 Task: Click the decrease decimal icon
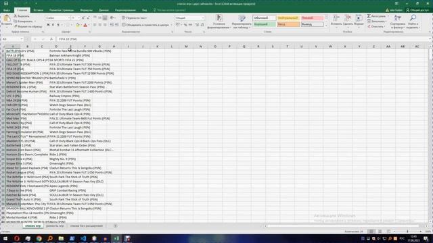click(x=202, y=25)
